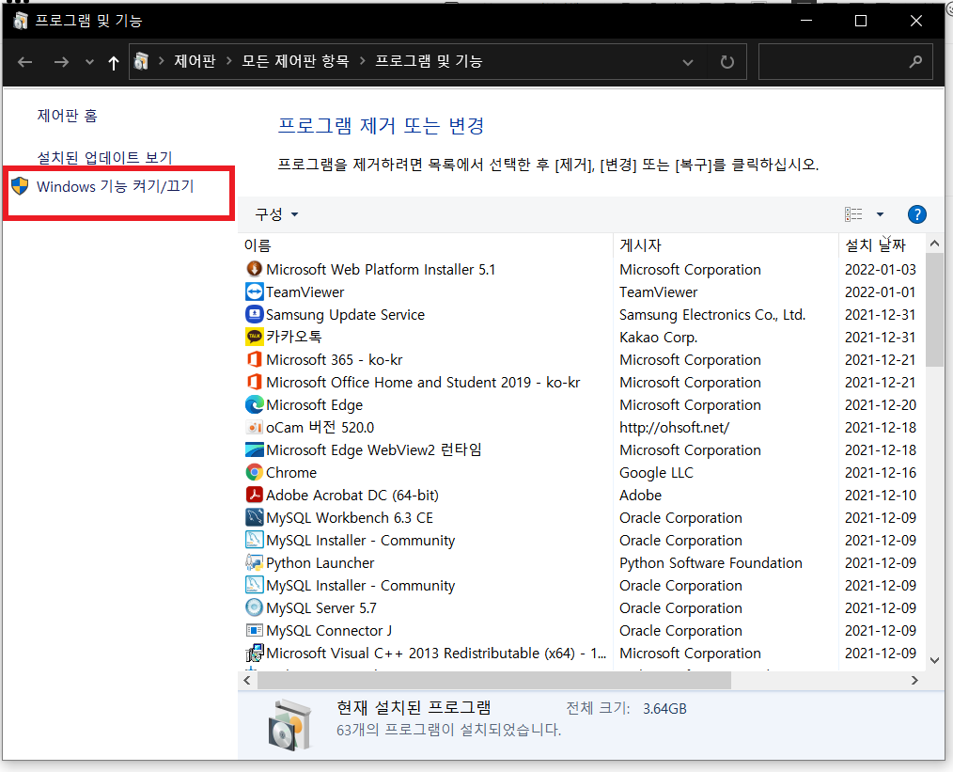Click the 63개의 프로그램이 설치되었습니다 text
The image size is (953, 772).
coord(448,729)
